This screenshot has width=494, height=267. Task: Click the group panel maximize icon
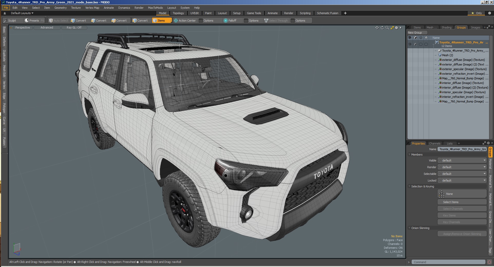[488, 27]
